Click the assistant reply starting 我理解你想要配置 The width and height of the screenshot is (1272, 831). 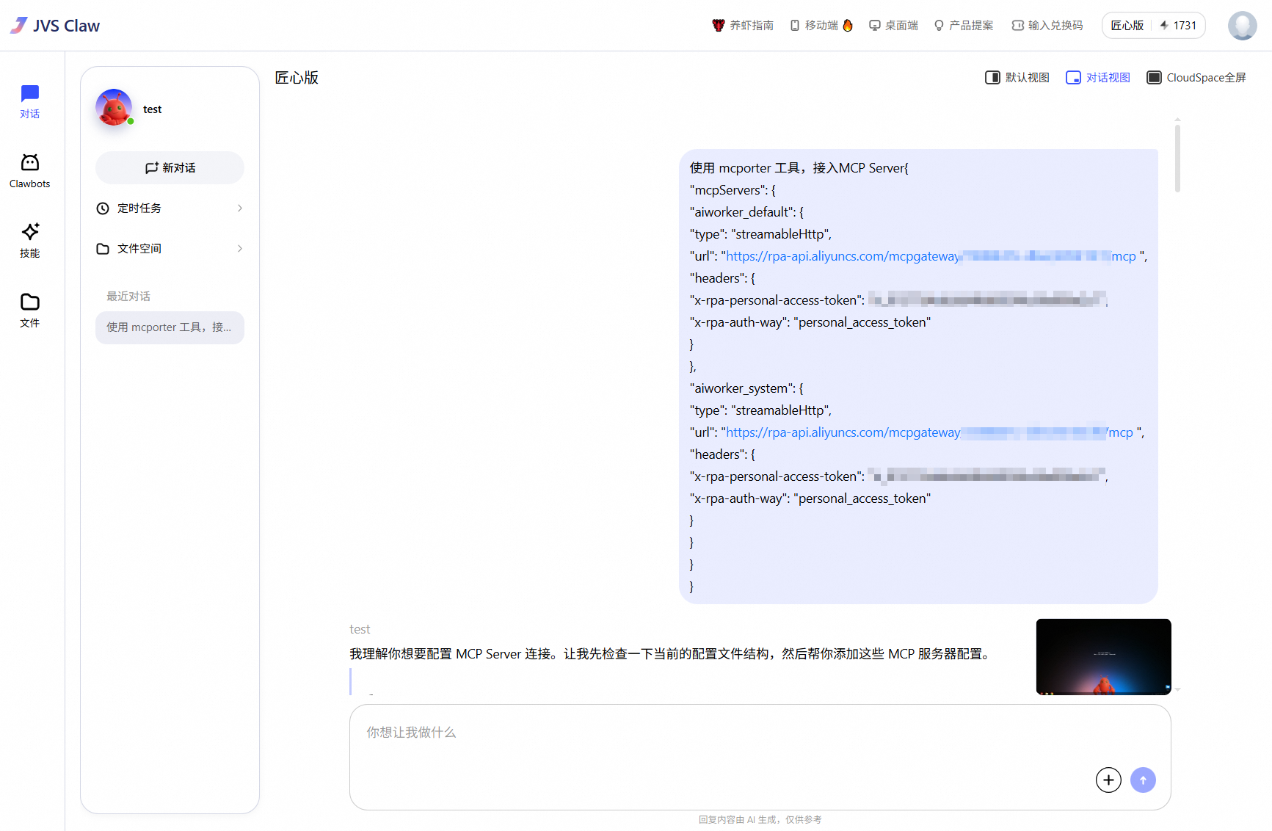click(x=672, y=654)
